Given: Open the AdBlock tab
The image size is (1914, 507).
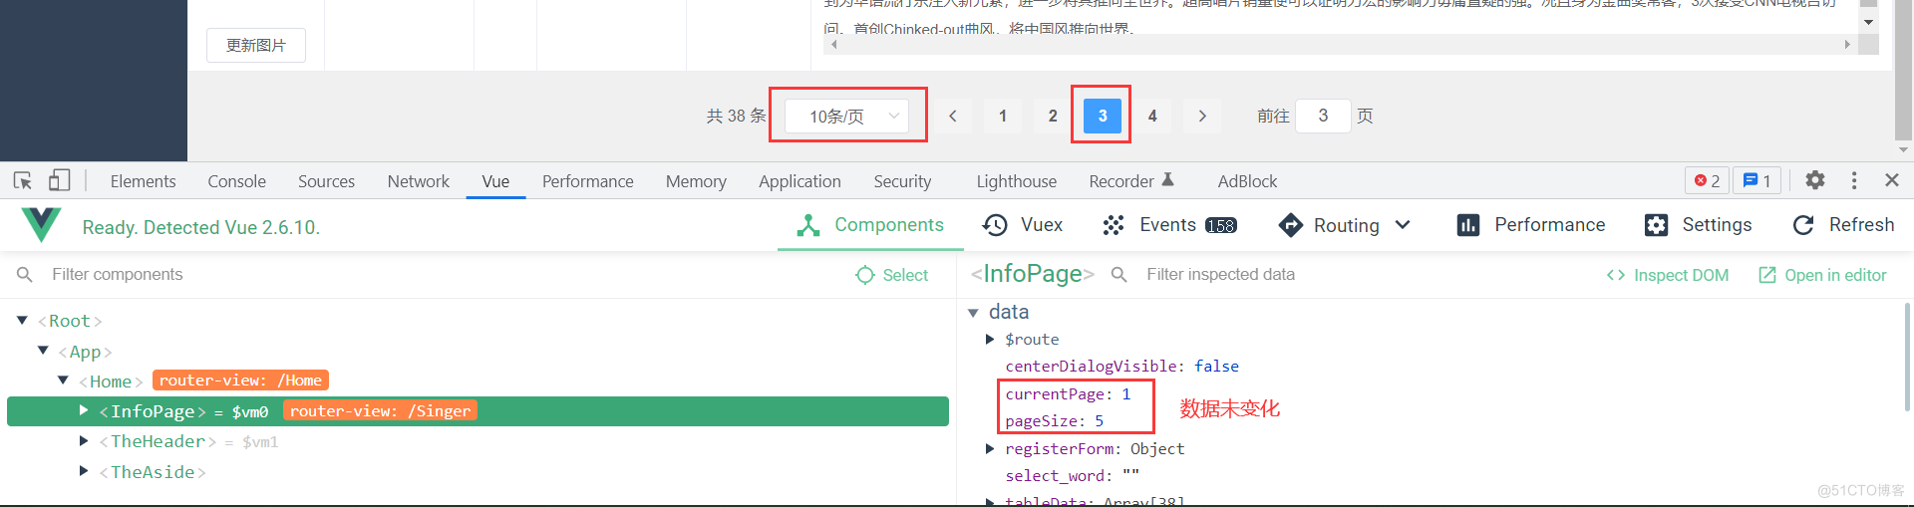Looking at the screenshot, I should coord(1247,181).
